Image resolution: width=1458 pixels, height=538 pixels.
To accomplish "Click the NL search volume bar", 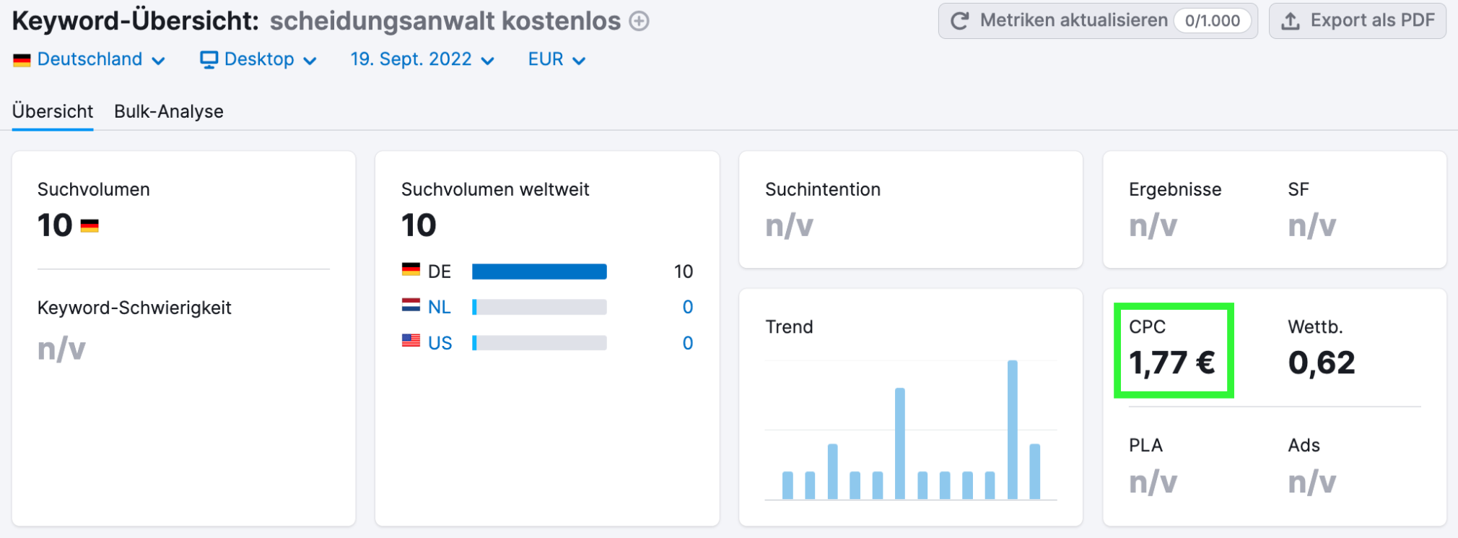I will coord(539,308).
